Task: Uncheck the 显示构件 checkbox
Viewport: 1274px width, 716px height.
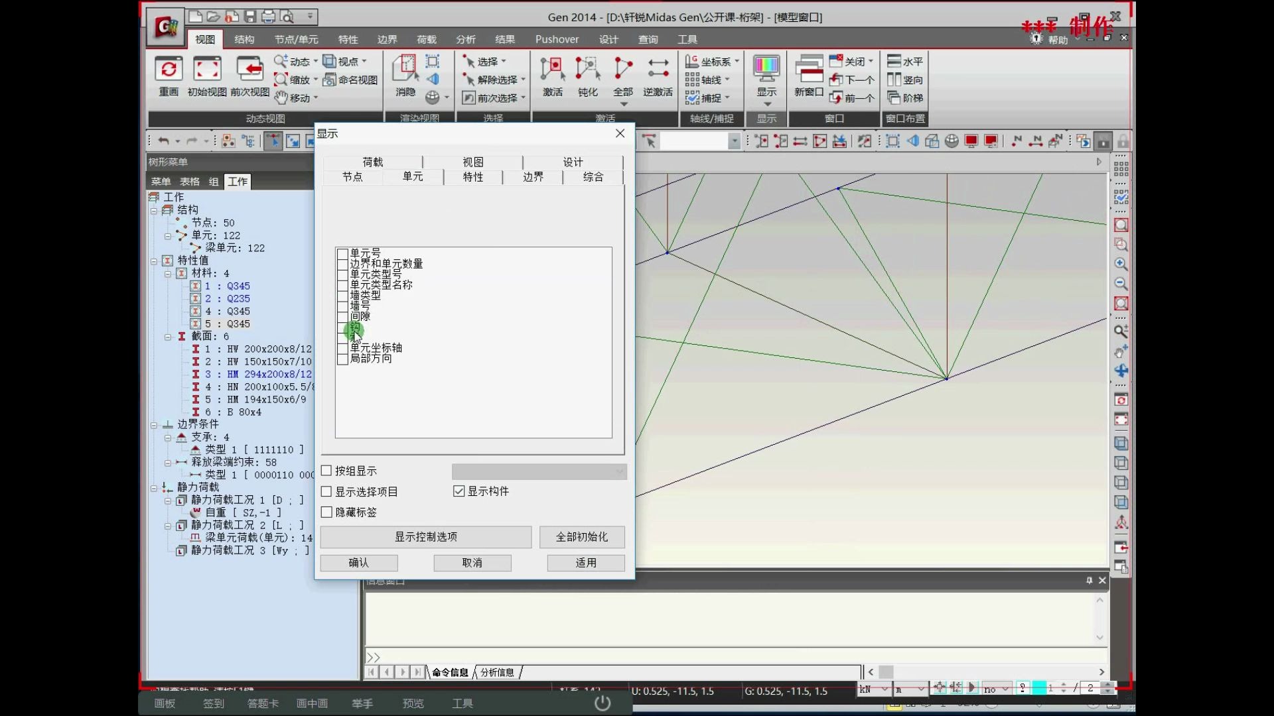Action: (x=459, y=491)
